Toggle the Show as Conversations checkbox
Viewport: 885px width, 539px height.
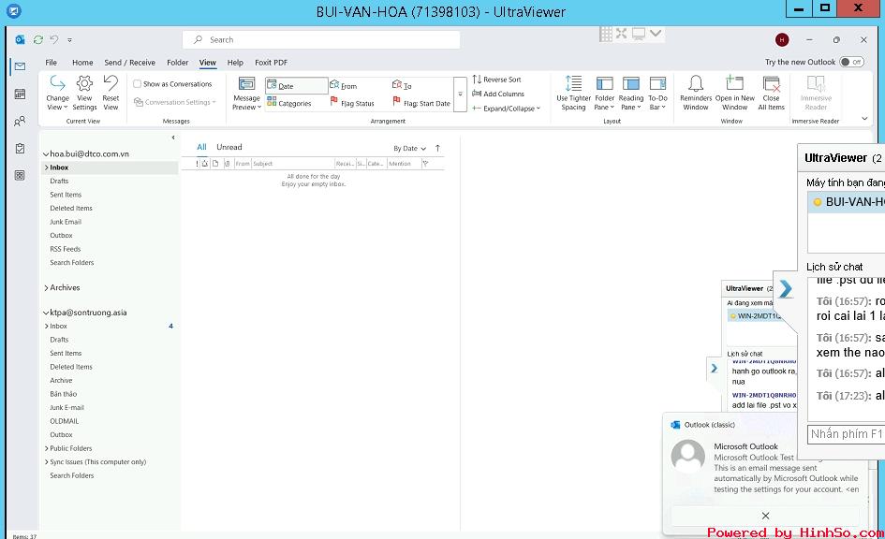pyautogui.click(x=137, y=84)
